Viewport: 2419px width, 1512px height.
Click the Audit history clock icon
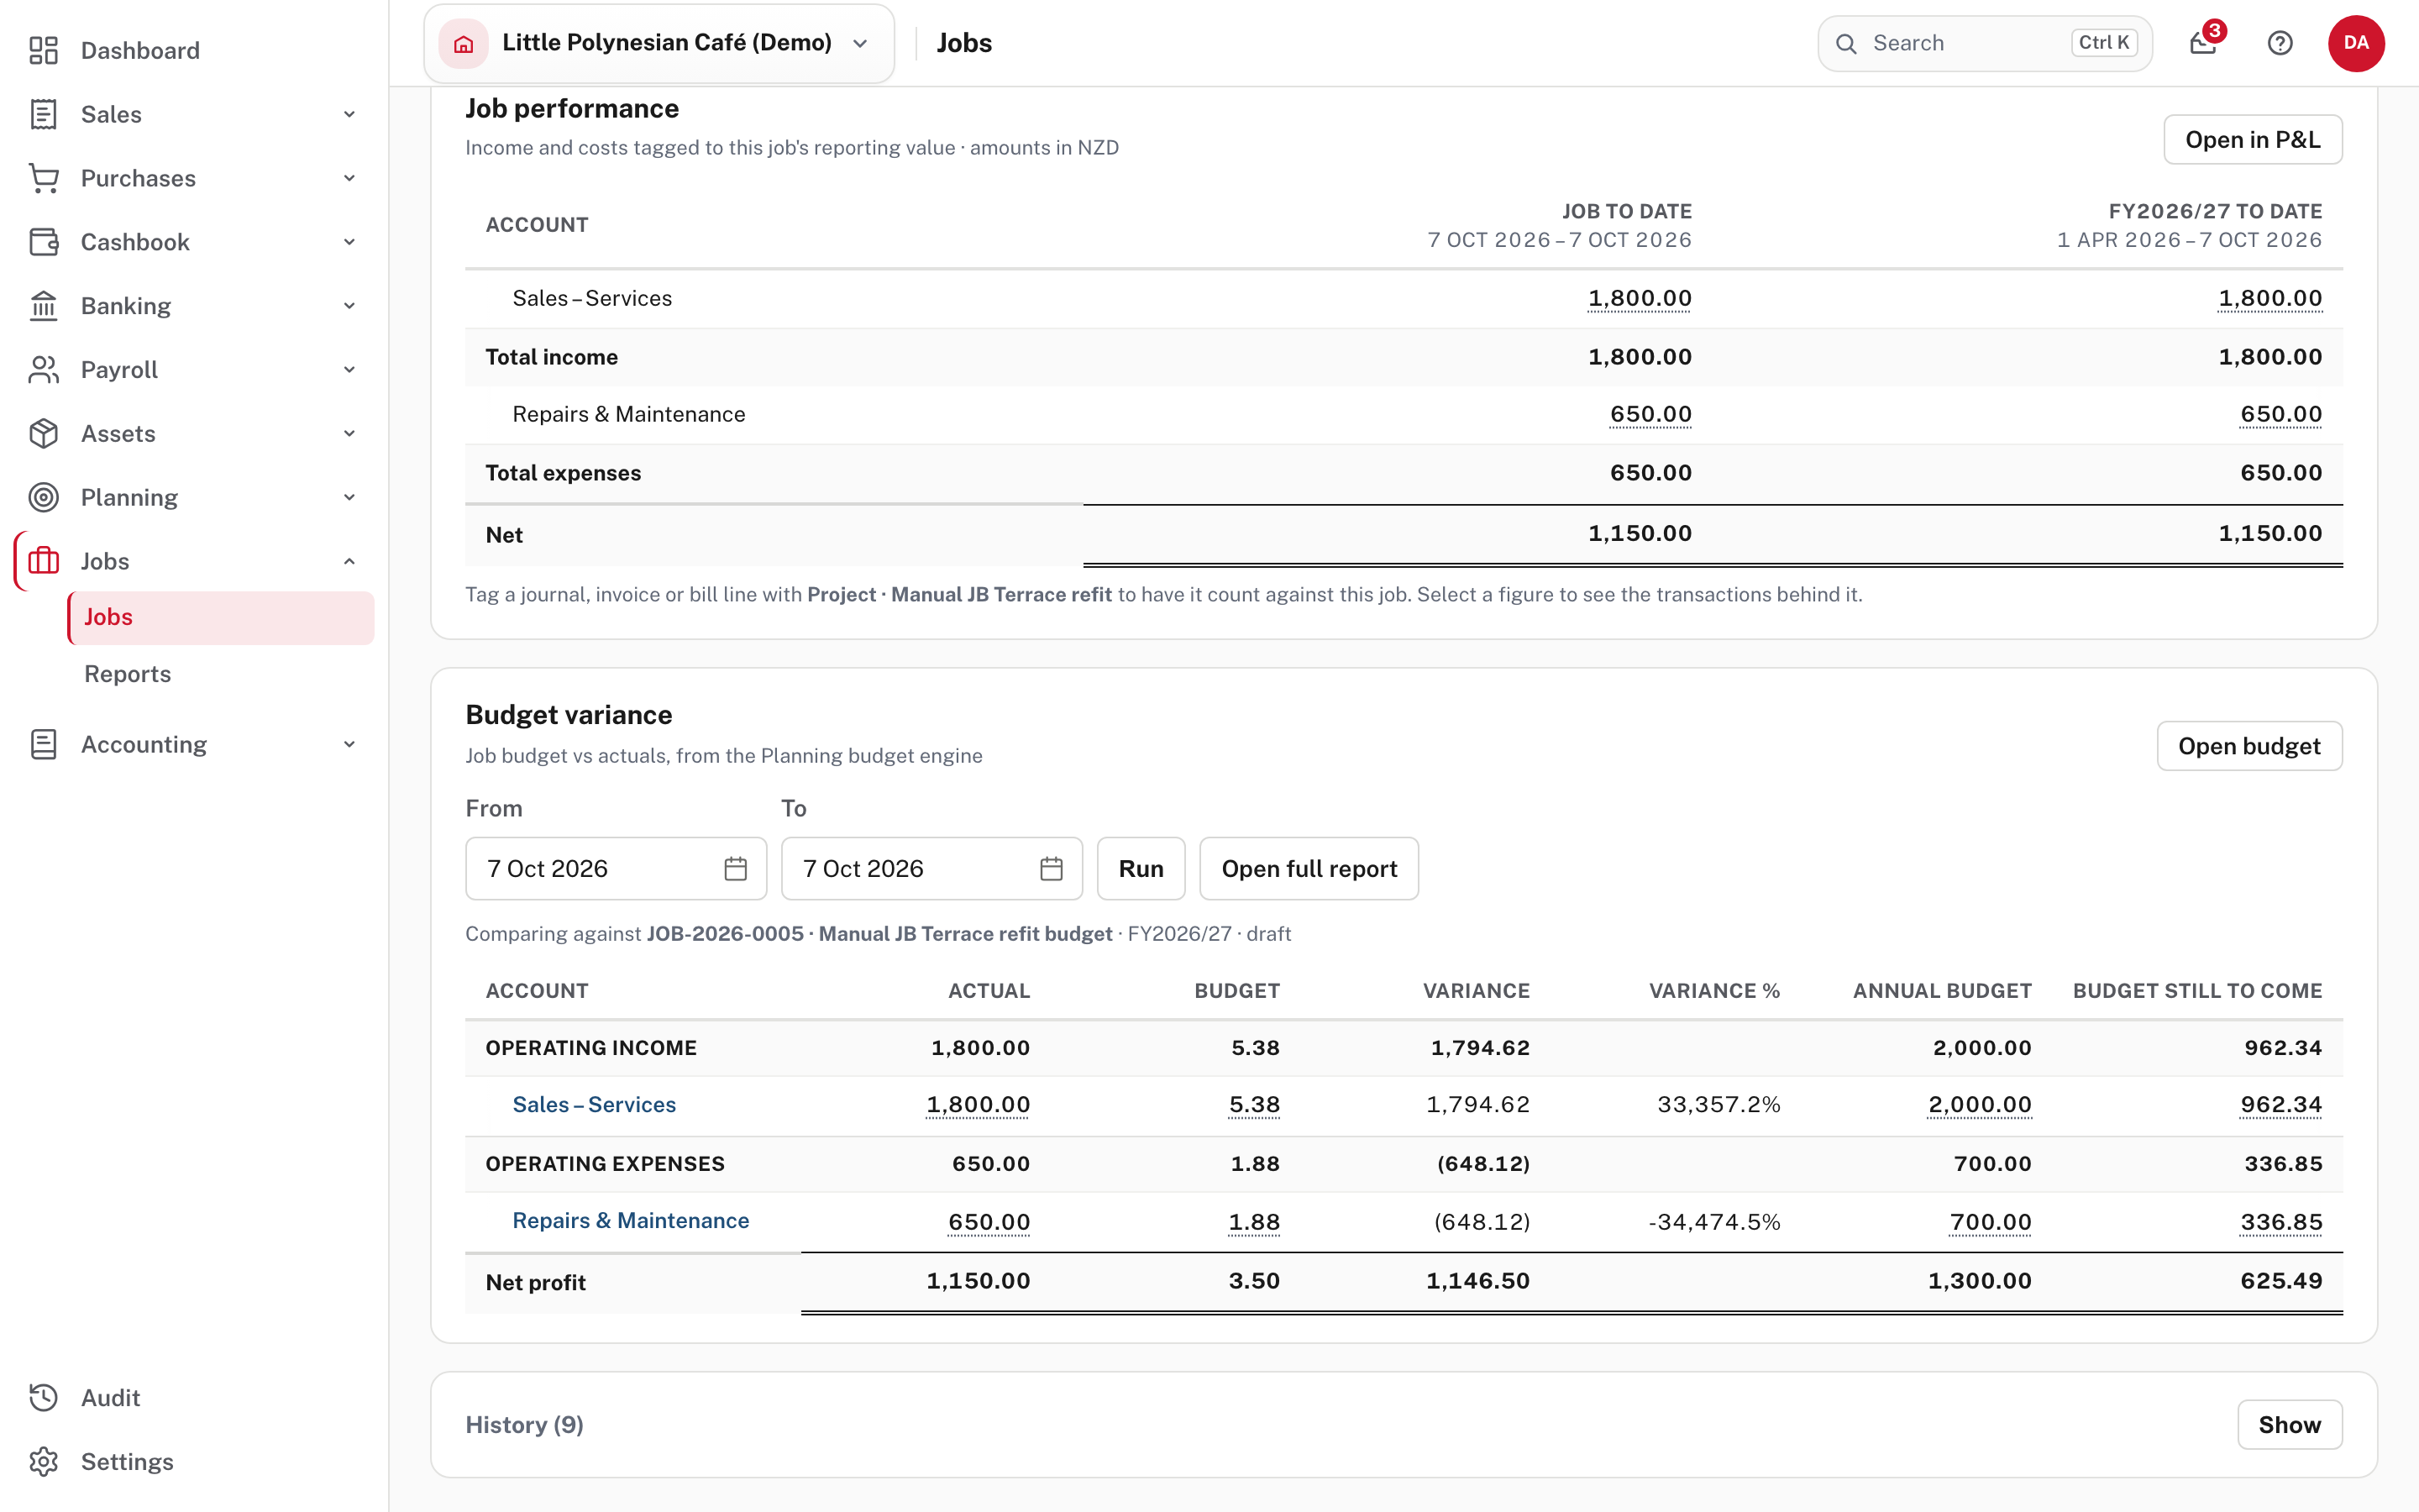43,1397
